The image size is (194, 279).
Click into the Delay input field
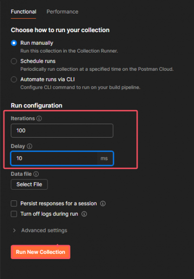point(54,159)
